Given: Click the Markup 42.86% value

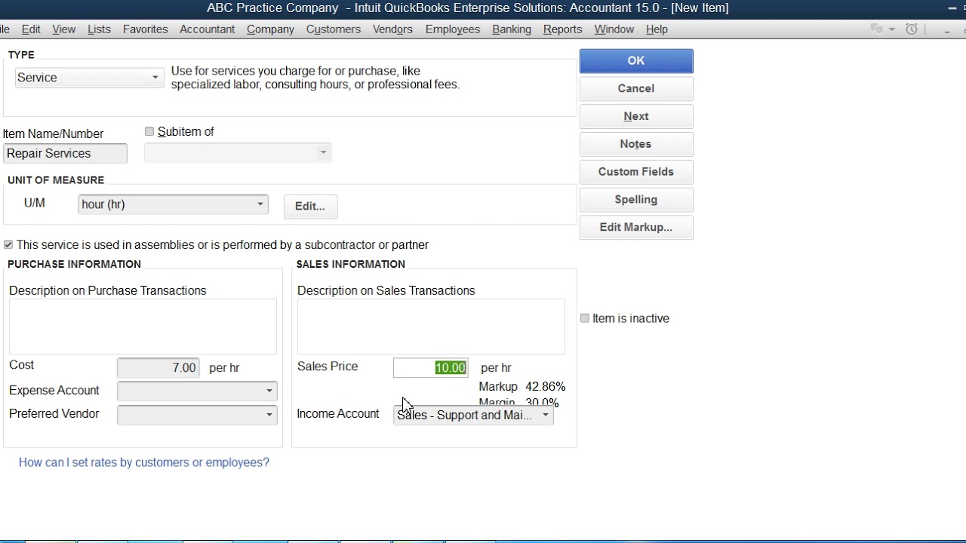Looking at the screenshot, I should coord(545,386).
